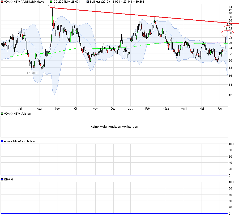
Task: Click the blue Accumulation/Distribution legend square
Action: pyautogui.click(x=2, y=141)
